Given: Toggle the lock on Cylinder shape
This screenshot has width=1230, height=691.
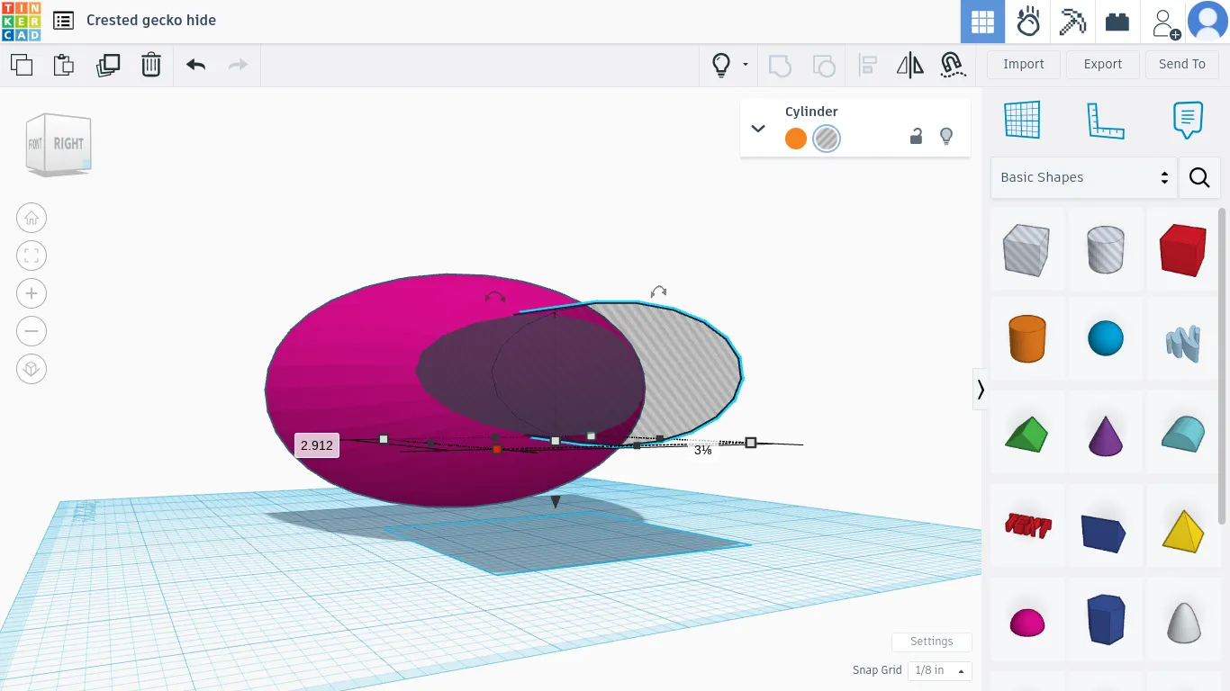Looking at the screenshot, I should pos(916,137).
